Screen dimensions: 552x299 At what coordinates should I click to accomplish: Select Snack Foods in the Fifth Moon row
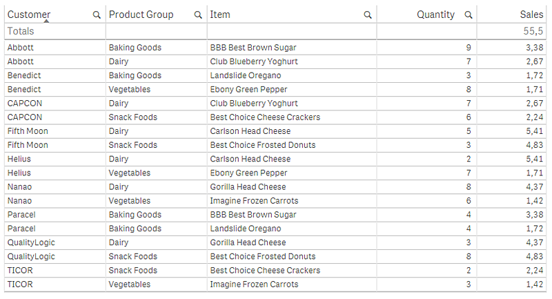[133, 145]
